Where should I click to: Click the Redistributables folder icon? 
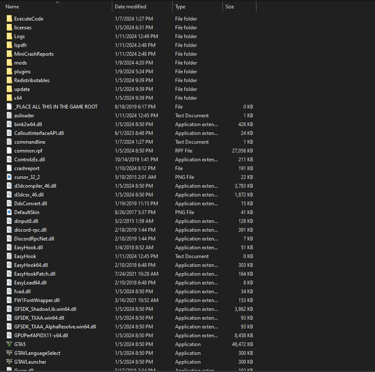[x=9, y=80]
